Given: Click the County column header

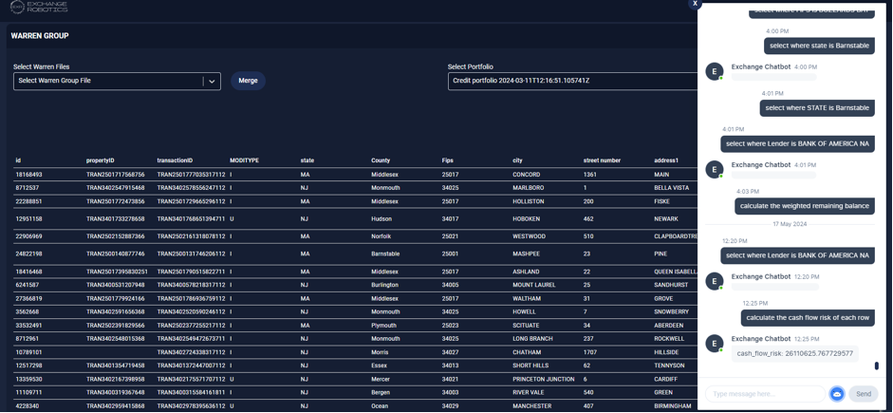Looking at the screenshot, I should [x=381, y=160].
